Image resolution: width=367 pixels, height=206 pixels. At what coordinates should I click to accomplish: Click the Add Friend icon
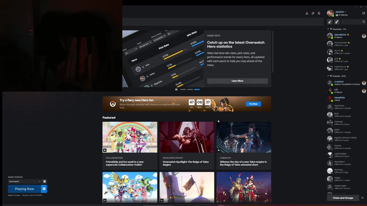tap(330, 22)
